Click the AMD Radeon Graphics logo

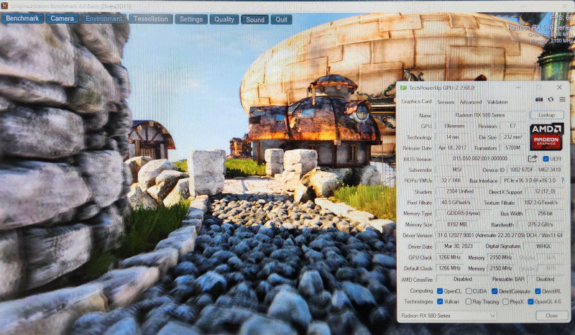[x=547, y=137]
